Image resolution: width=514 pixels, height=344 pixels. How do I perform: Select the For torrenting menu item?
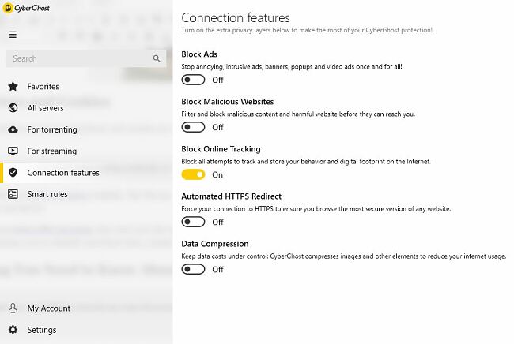tap(52, 129)
